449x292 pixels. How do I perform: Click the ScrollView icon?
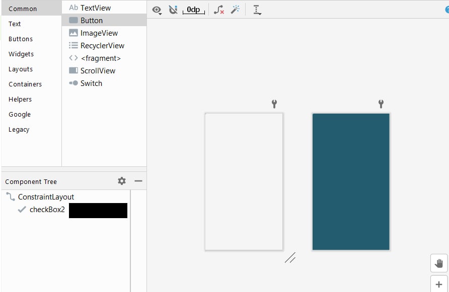(x=73, y=70)
